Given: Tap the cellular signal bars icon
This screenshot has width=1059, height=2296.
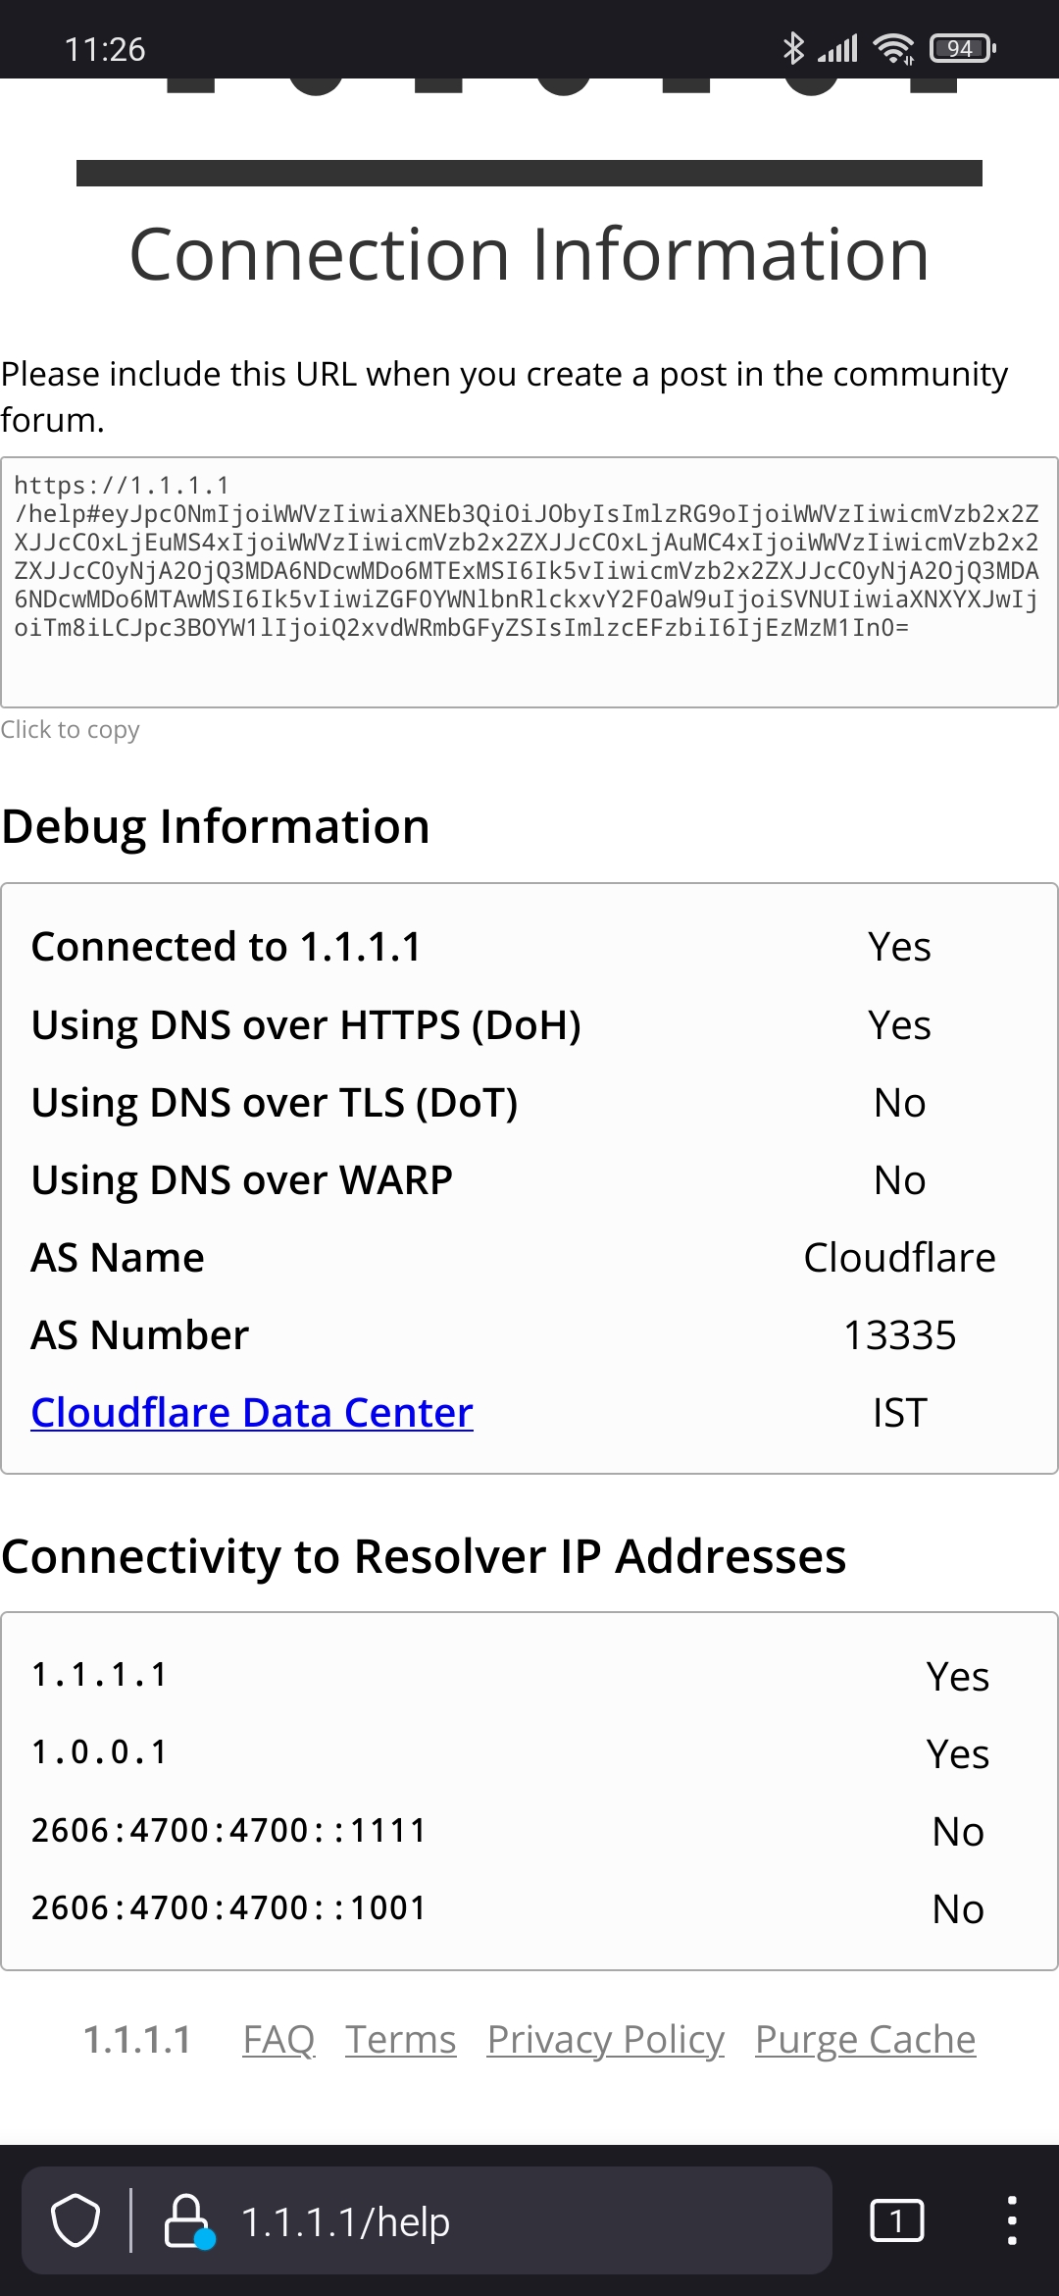Looking at the screenshot, I should tap(837, 48).
